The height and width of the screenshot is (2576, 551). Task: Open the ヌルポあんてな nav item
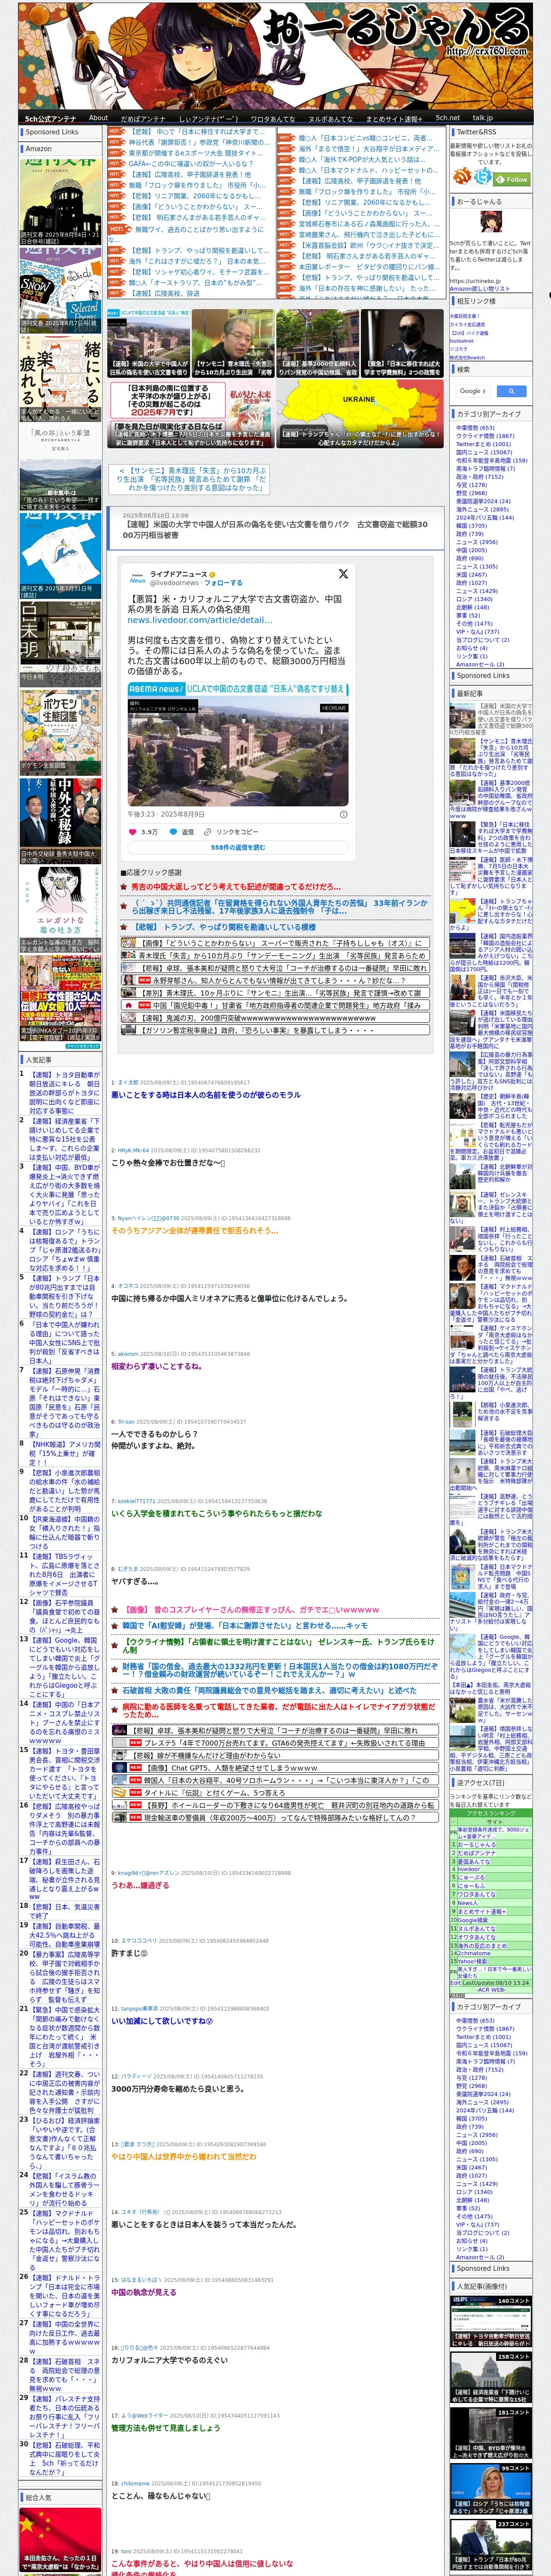click(x=330, y=118)
